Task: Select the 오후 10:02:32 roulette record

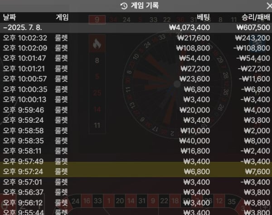Action: (x=136, y=38)
